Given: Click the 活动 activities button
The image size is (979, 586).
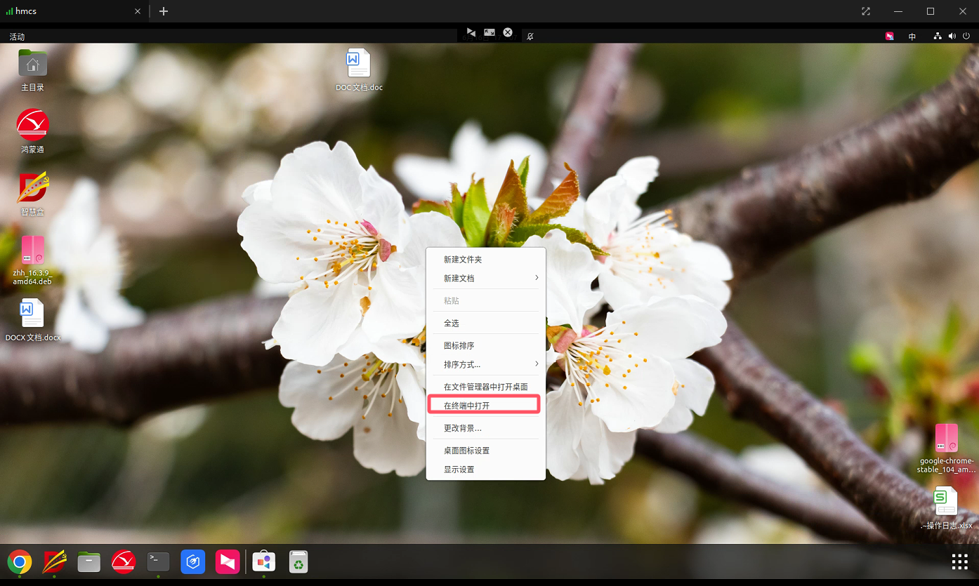Looking at the screenshot, I should tap(17, 36).
